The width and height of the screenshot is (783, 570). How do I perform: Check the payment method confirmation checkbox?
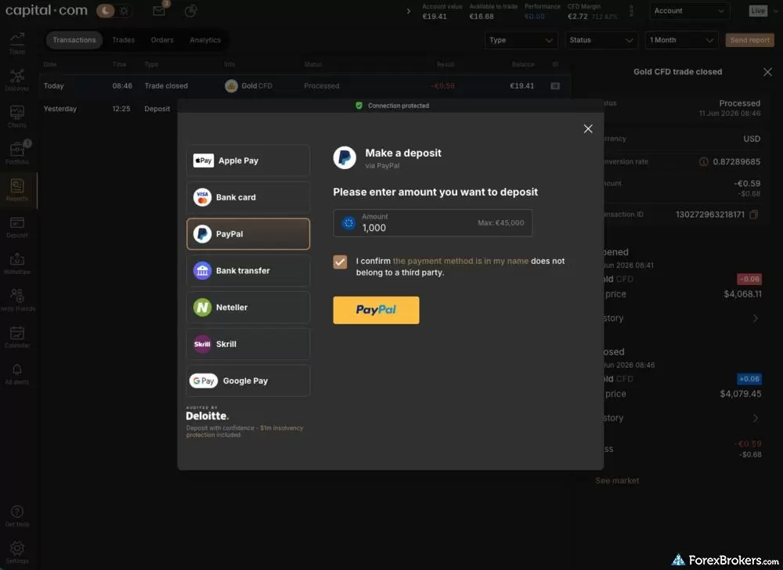(x=340, y=262)
